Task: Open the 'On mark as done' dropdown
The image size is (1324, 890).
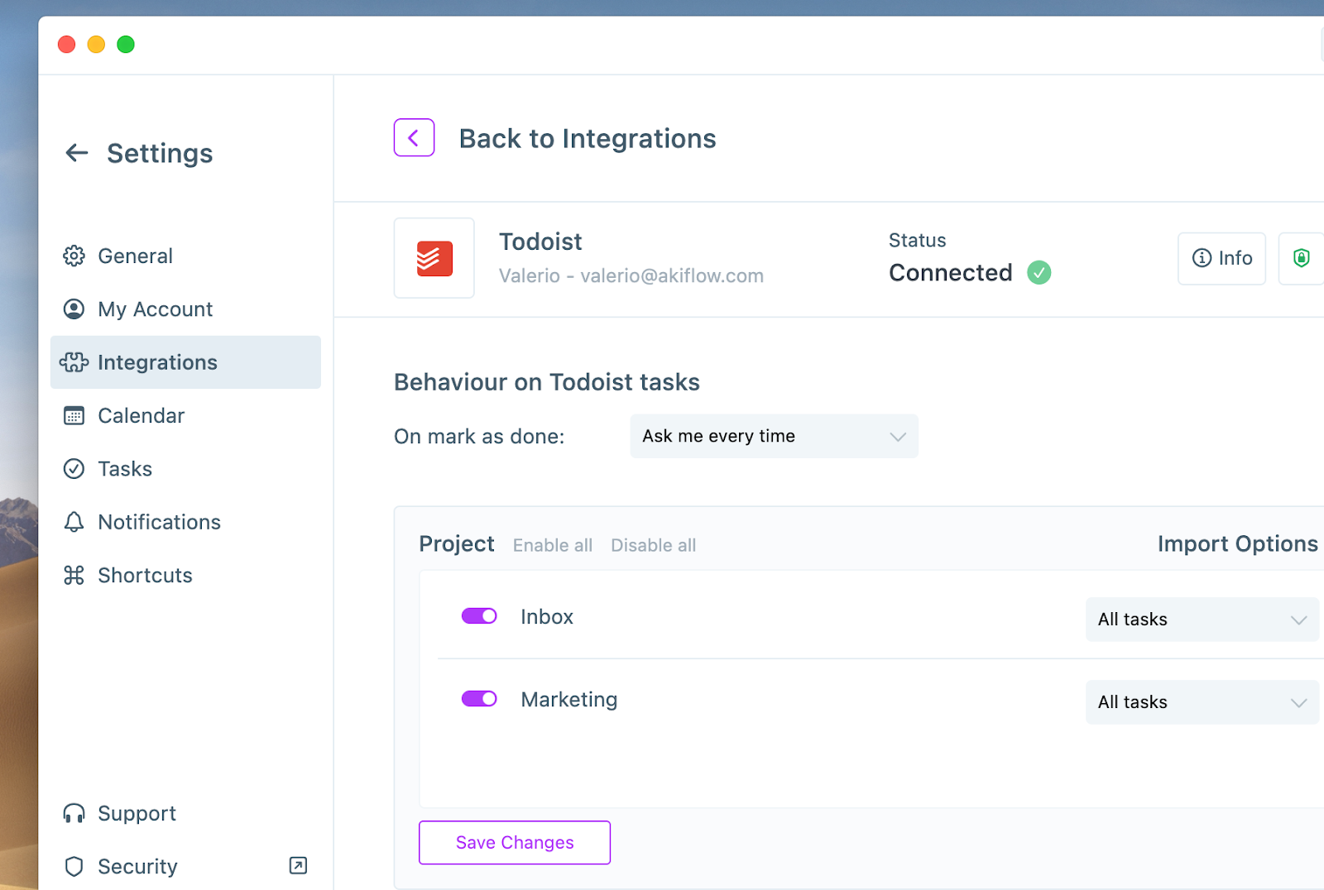Action: coord(774,436)
